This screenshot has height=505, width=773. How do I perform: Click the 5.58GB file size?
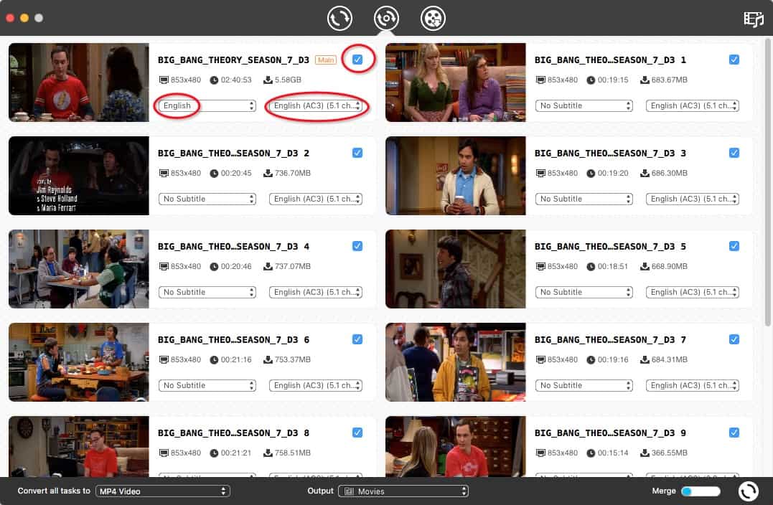[288, 80]
